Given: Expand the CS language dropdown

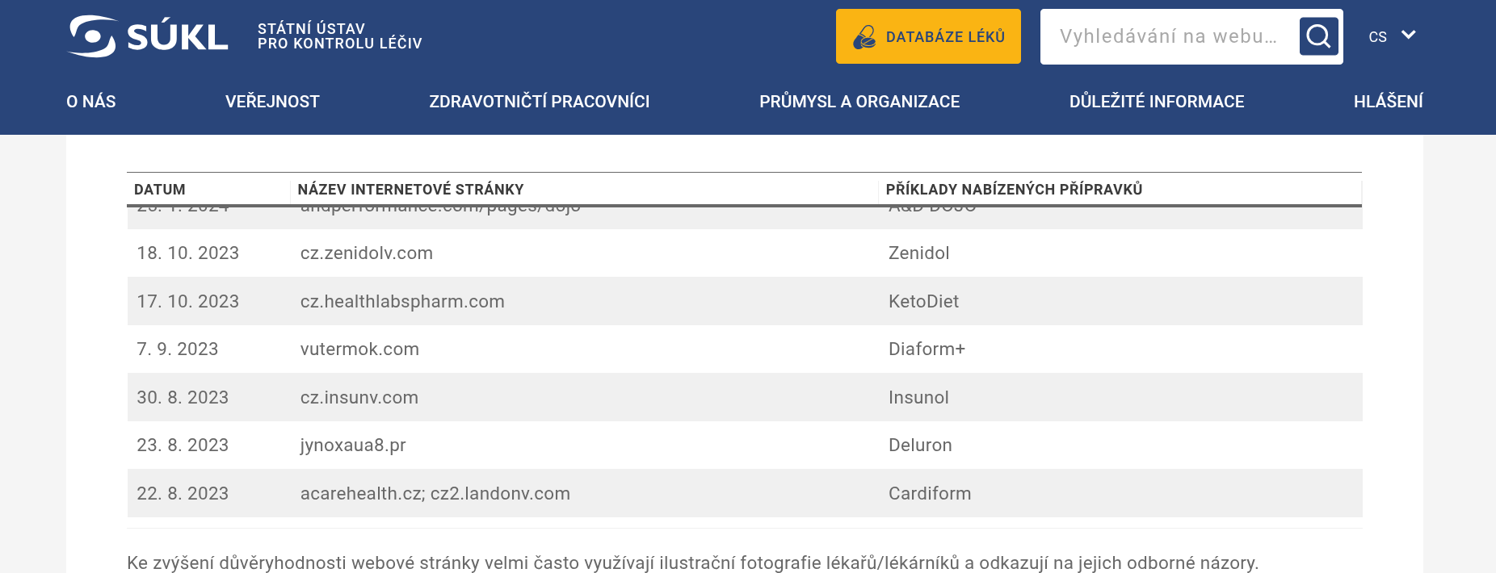Looking at the screenshot, I should (x=1391, y=36).
